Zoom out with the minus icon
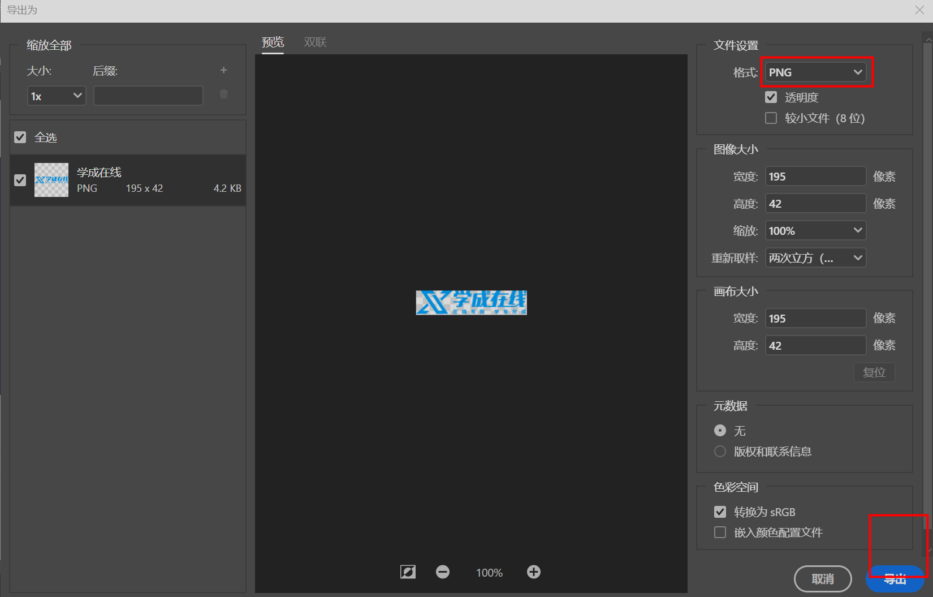 [443, 572]
